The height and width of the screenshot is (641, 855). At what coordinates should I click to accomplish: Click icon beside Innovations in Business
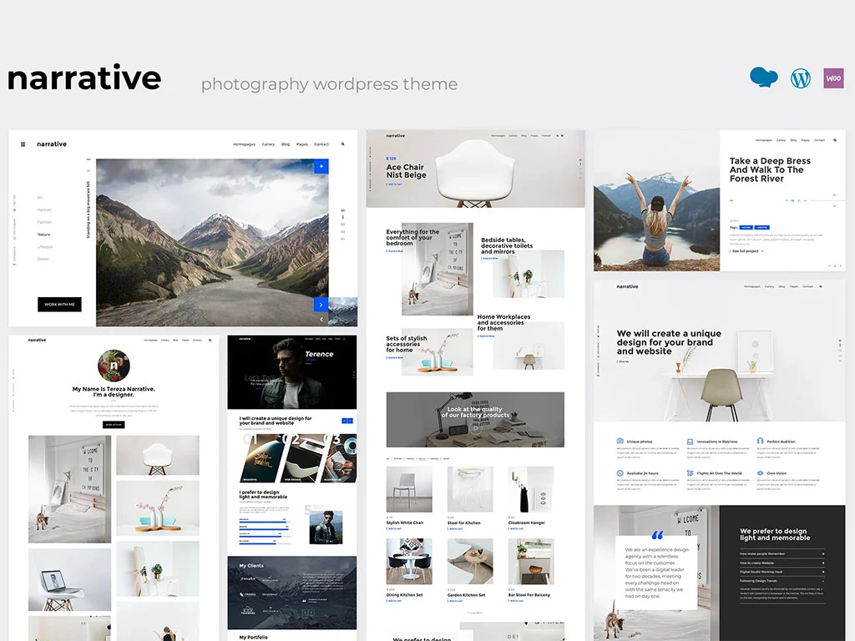click(x=690, y=442)
